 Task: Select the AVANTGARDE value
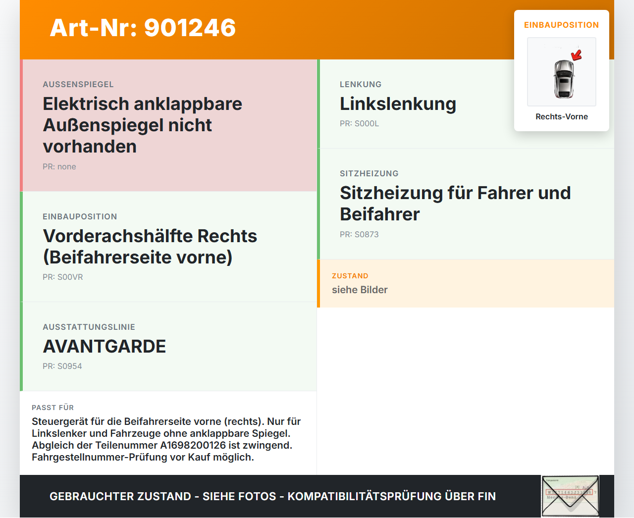pos(105,347)
